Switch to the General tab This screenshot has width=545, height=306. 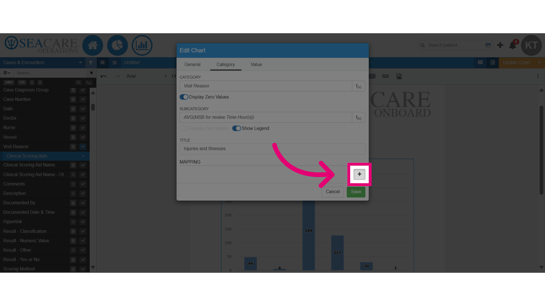(192, 65)
